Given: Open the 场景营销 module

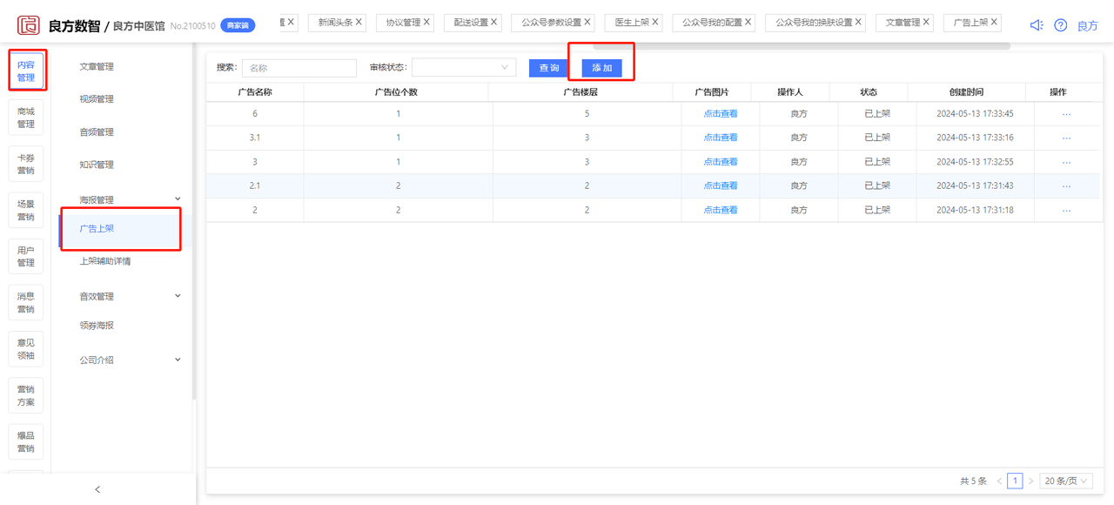Looking at the screenshot, I should coord(26,210).
